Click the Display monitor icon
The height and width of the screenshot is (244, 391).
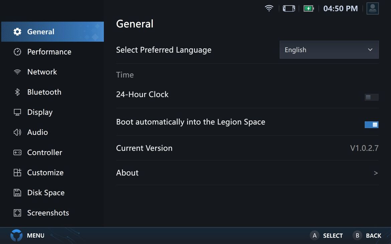click(17, 112)
